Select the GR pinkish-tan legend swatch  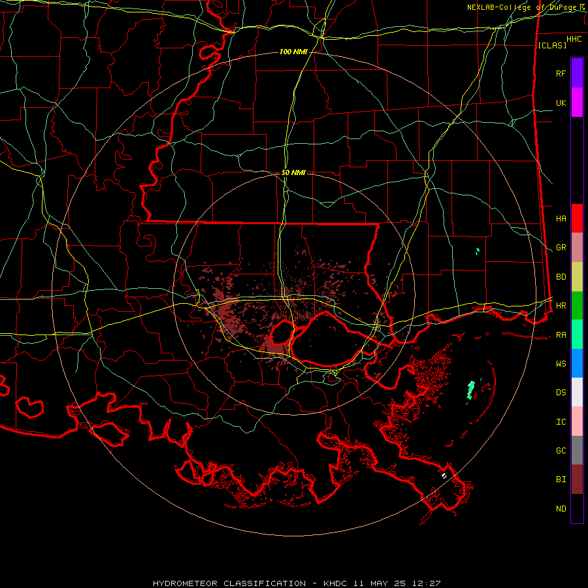577,248
